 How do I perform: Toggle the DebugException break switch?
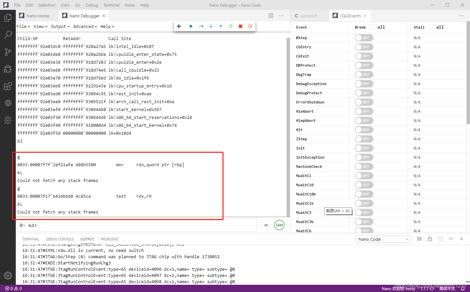(x=364, y=84)
